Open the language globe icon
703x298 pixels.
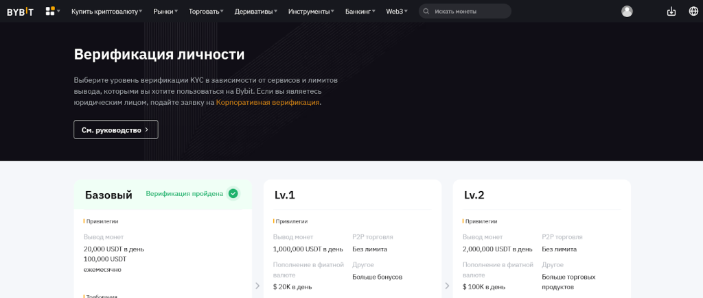pyautogui.click(x=693, y=11)
